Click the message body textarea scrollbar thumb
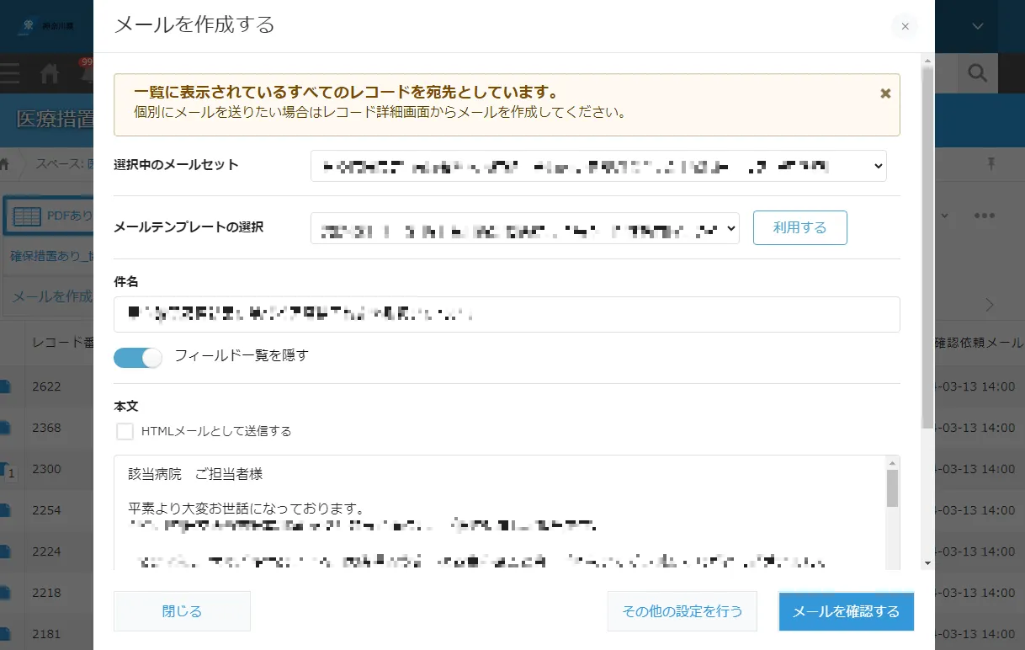The height and width of the screenshot is (650, 1025). tap(892, 488)
